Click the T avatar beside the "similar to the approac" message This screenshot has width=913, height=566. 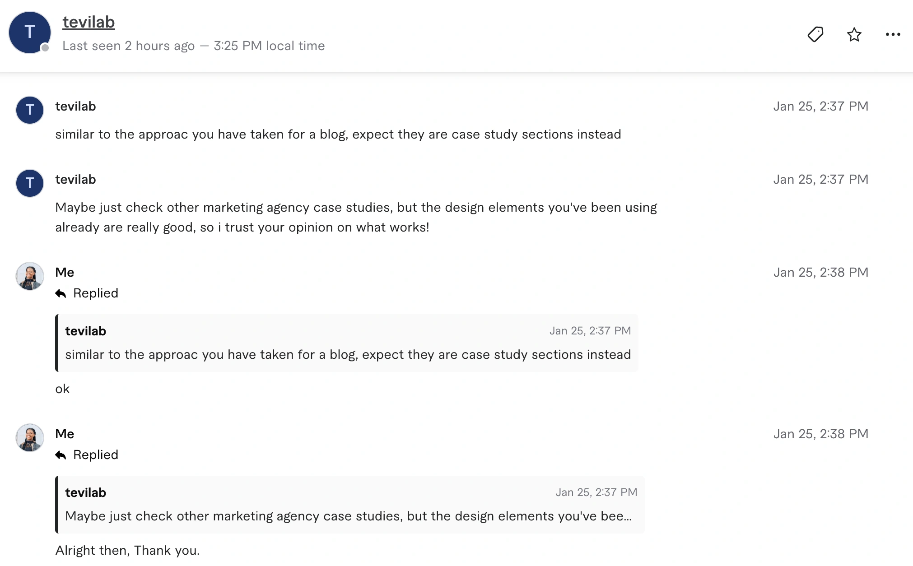pyautogui.click(x=30, y=110)
